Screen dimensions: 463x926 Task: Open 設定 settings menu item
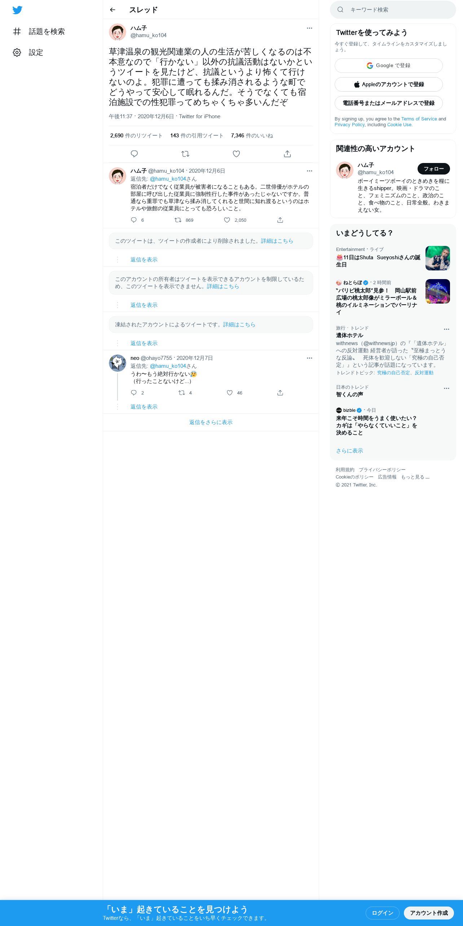[x=28, y=53]
